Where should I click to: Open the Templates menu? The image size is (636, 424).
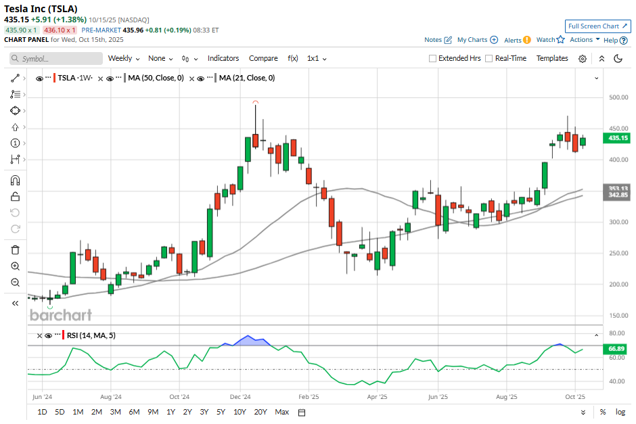click(x=552, y=58)
